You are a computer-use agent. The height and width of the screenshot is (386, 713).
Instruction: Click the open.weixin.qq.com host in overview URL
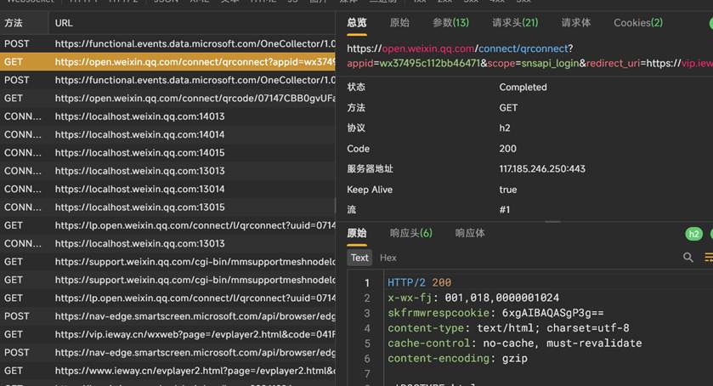pos(428,48)
